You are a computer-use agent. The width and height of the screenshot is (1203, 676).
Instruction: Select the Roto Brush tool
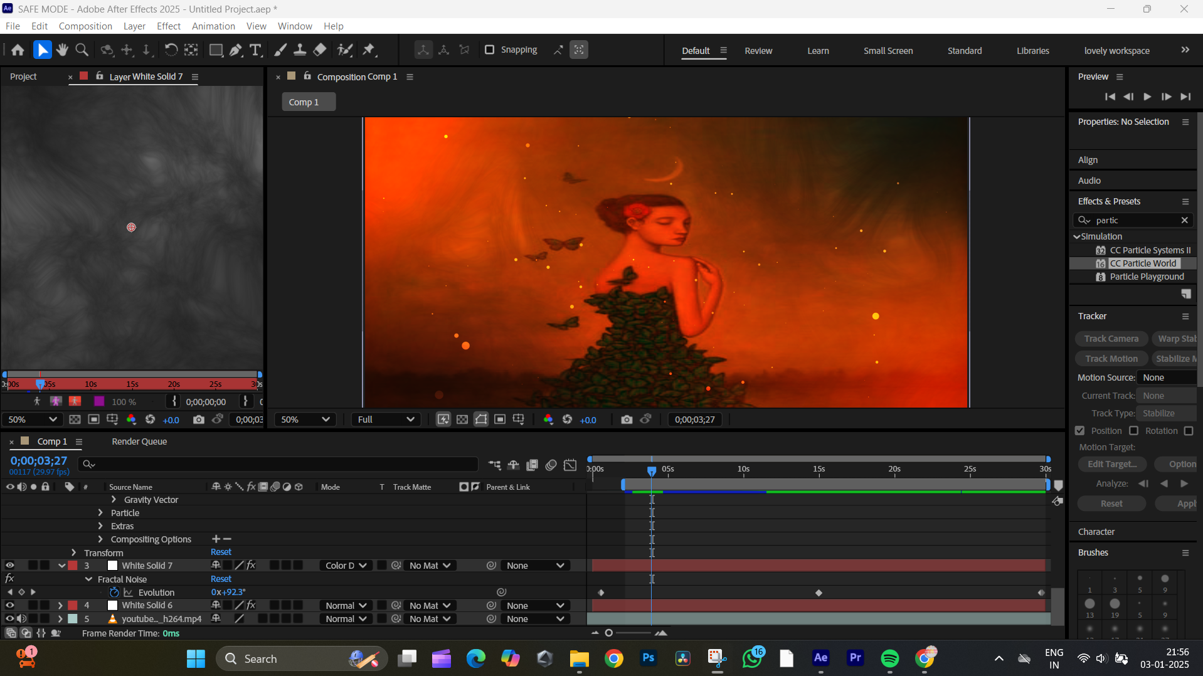click(x=344, y=50)
